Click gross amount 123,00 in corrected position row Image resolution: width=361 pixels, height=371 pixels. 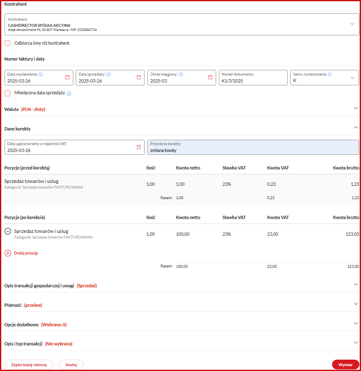[352, 234]
